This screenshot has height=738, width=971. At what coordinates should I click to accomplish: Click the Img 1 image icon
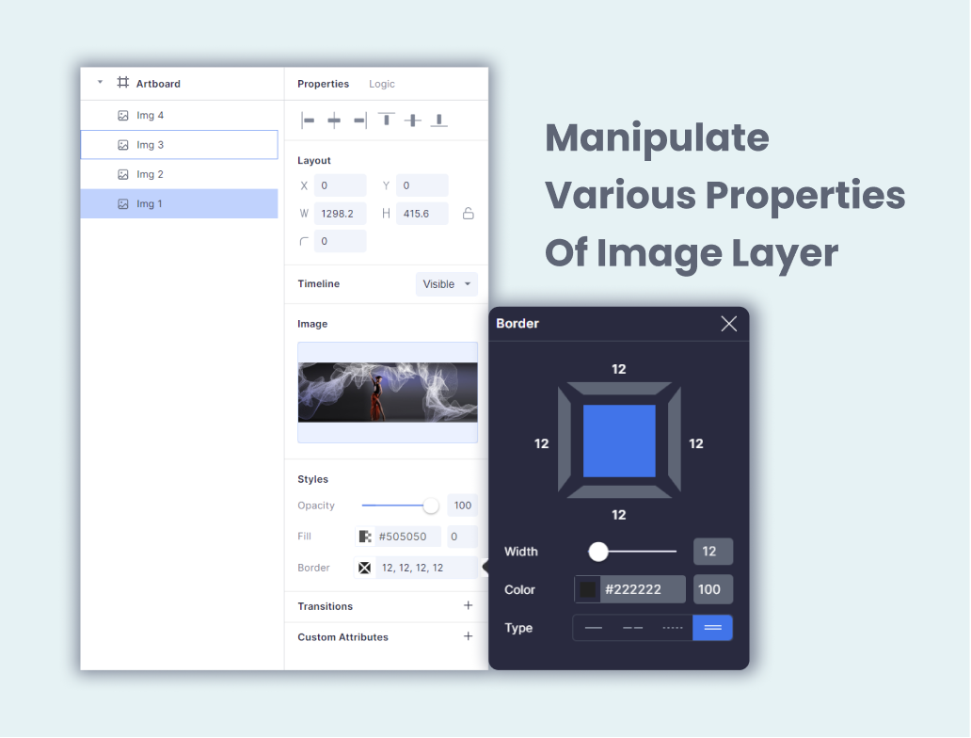click(123, 204)
